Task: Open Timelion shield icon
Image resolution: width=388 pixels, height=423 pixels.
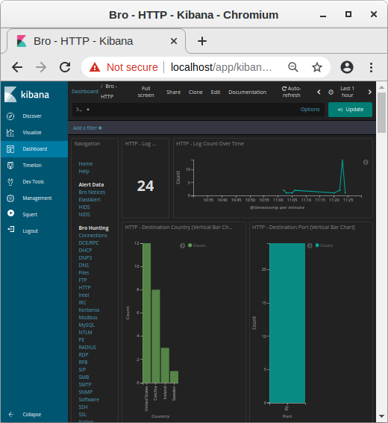Action: pyautogui.click(x=10, y=166)
